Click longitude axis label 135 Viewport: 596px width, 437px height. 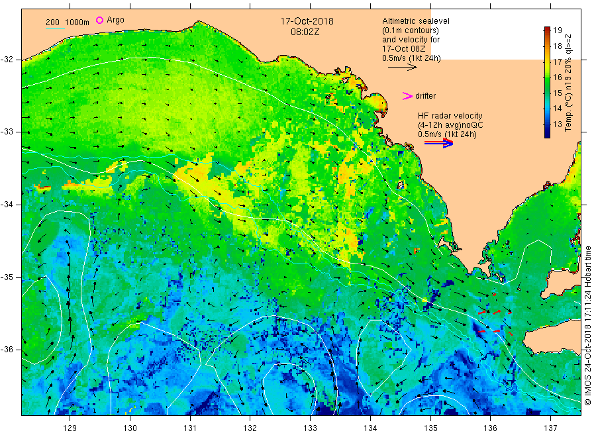point(430,428)
